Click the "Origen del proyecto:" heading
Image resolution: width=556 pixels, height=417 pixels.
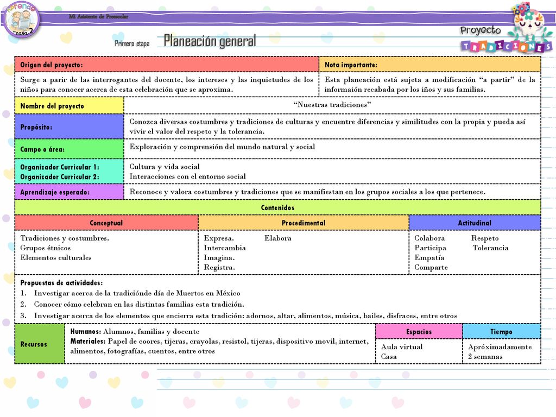pyautogui.click(x=52, y=65)
